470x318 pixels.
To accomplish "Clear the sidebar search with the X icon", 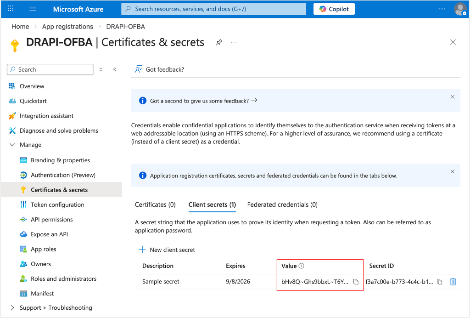I will coord(101,69).
